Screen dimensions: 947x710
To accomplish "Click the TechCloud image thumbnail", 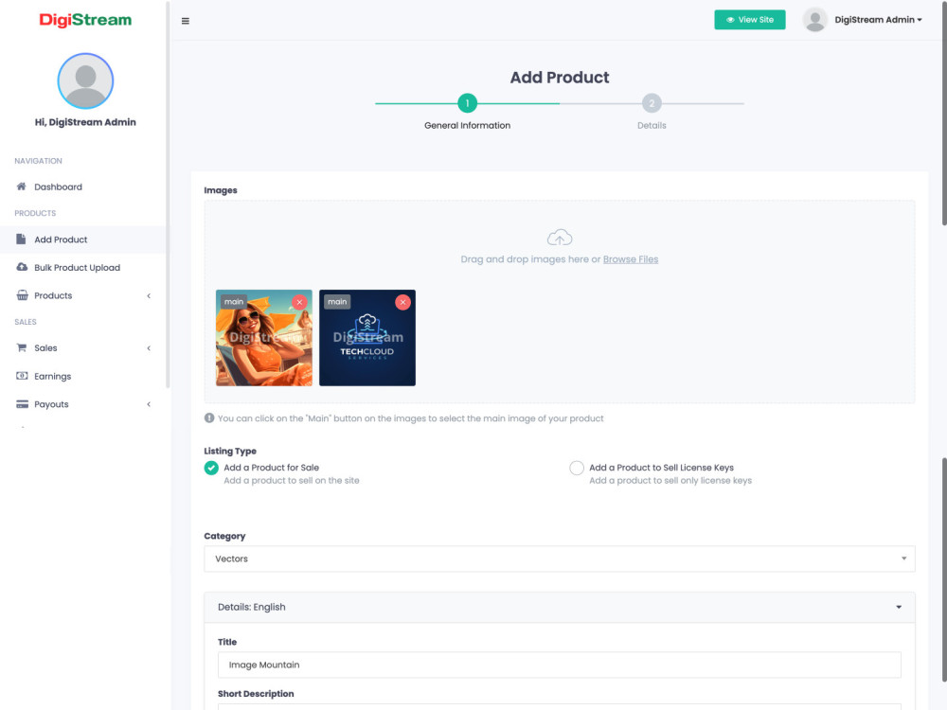I will [x=367, y=338].
